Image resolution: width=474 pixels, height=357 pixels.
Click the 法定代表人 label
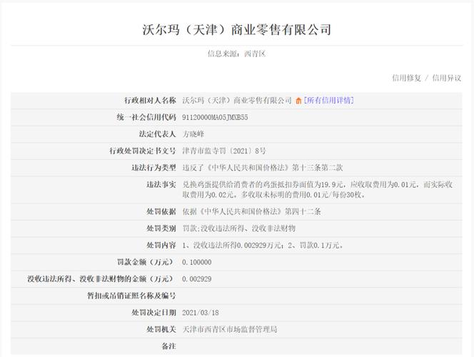158,134
